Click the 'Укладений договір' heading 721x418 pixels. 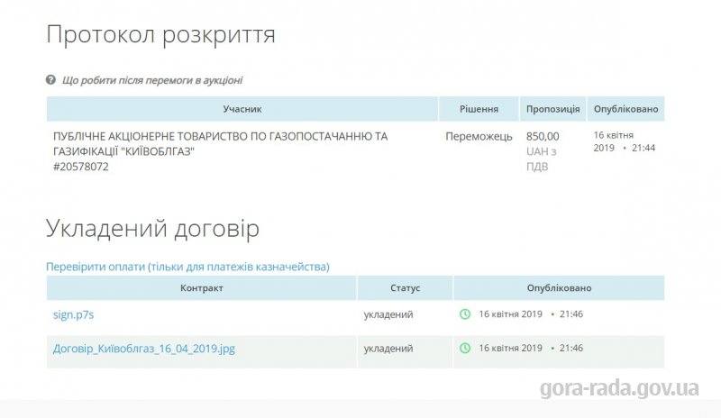(x=152, y=229)
